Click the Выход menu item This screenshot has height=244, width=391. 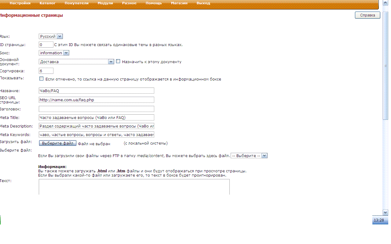click(x=203, y=3)
